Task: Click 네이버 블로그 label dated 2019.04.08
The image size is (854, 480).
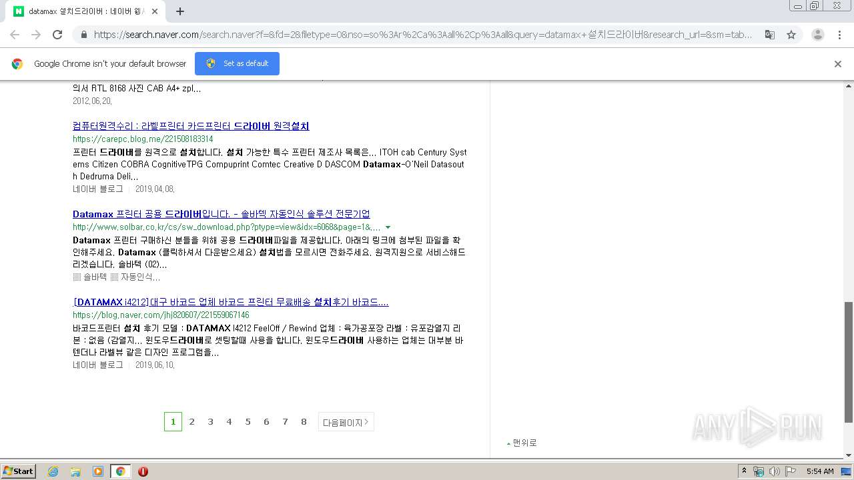Action: pyautogui.click(x=98, y=189)
